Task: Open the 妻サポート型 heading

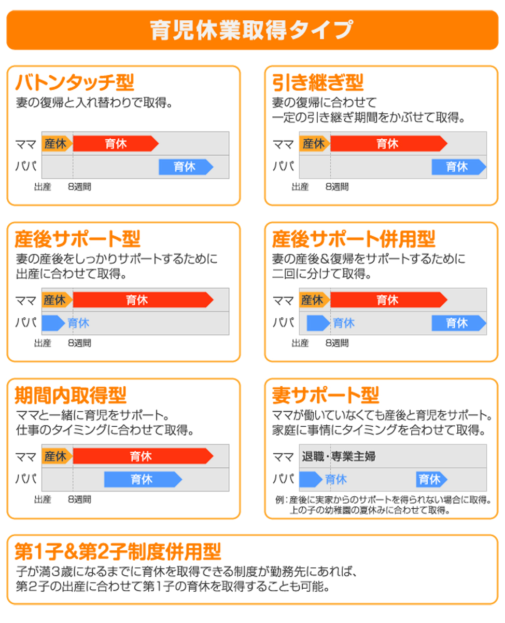Action: 326,396
